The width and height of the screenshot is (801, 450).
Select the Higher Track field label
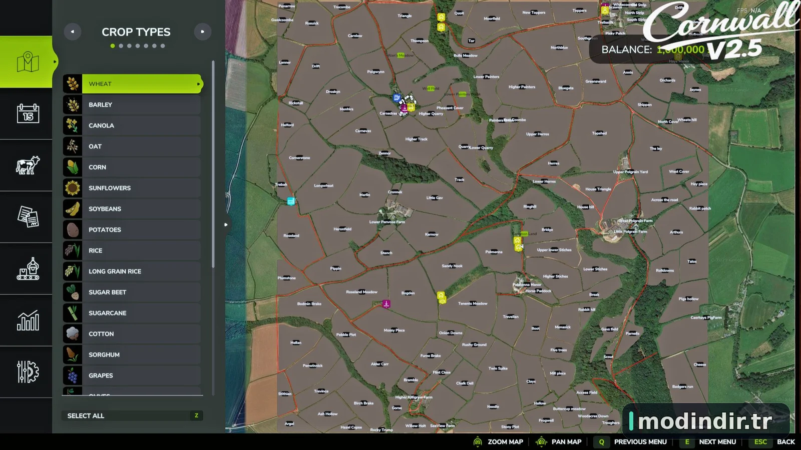tap(417, 139)
